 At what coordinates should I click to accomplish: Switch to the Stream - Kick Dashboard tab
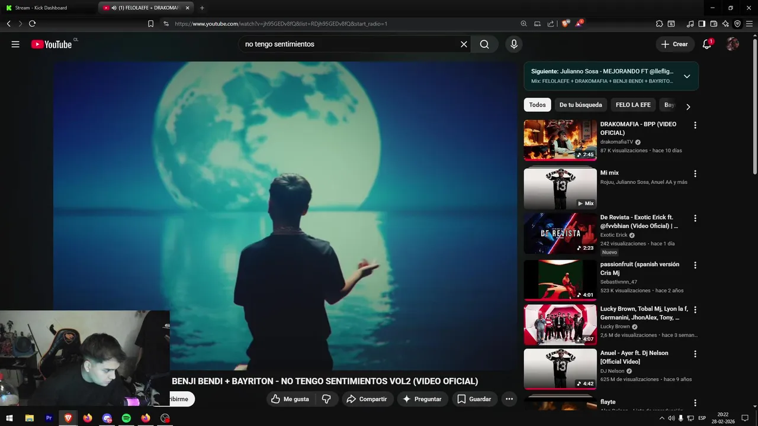coord(49,8)
